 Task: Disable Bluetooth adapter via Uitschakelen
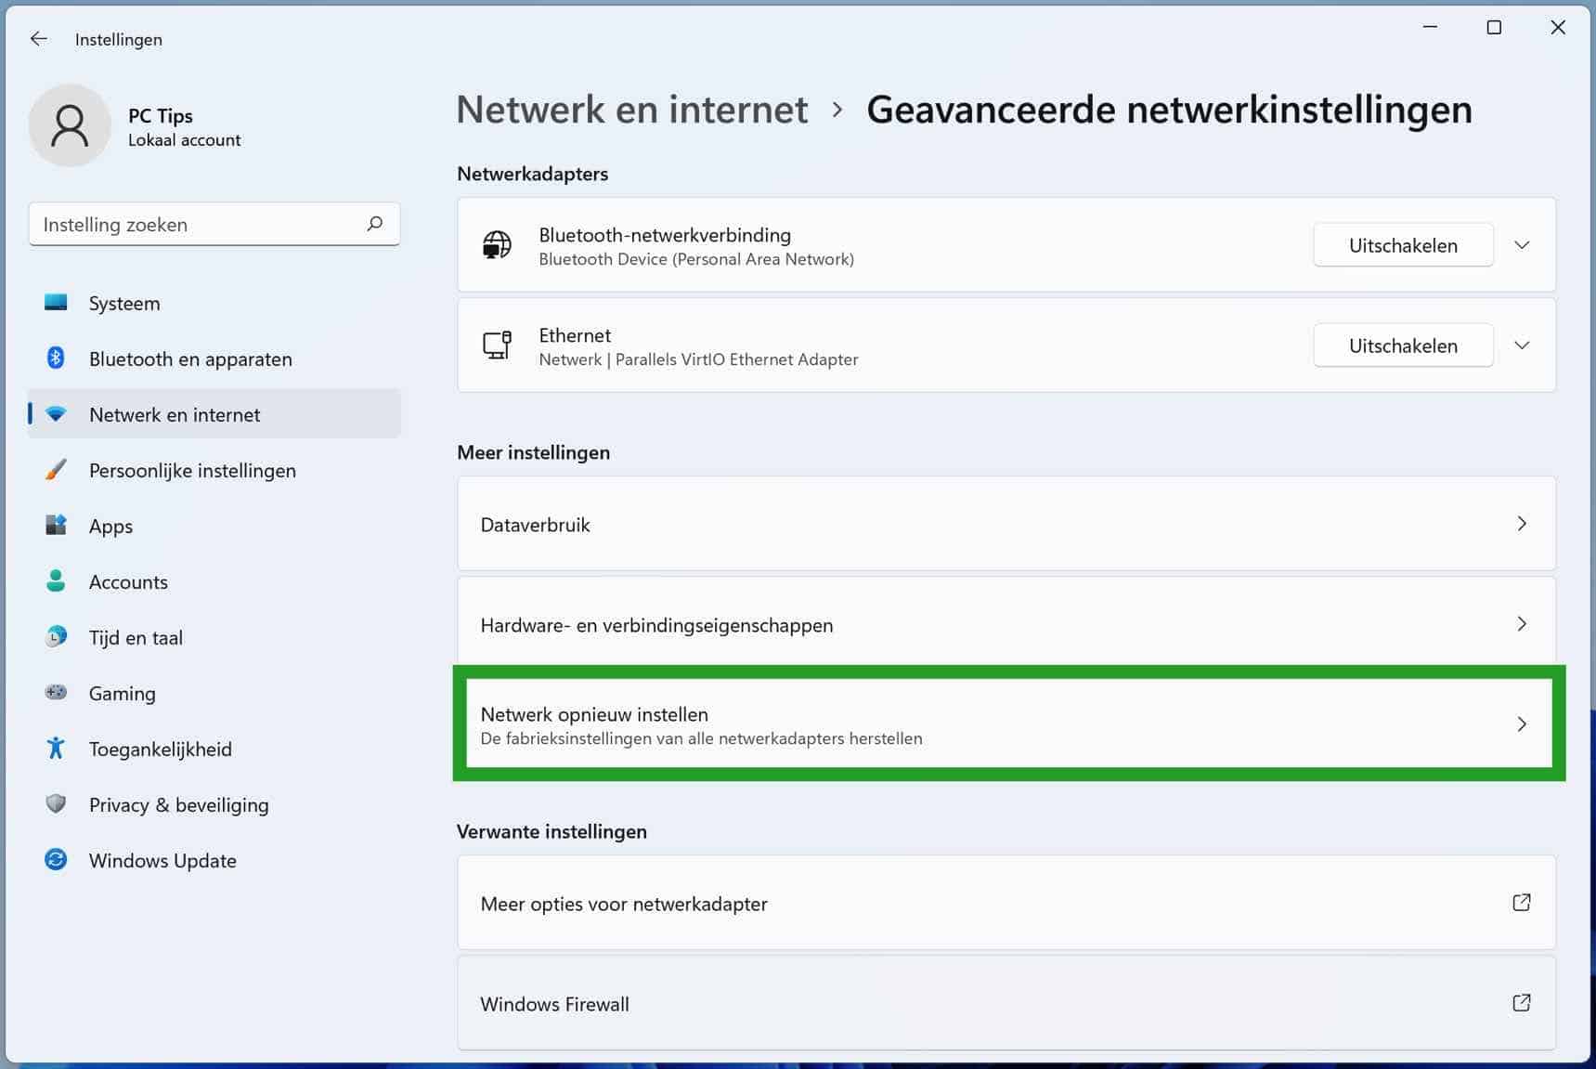[1403, 245]
